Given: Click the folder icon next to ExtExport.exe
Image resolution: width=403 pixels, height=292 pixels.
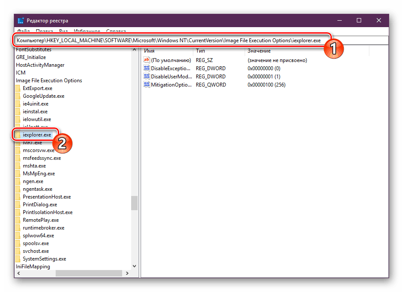Looking at the screenshot, I should pyautogui.click(x=18, y=88).
